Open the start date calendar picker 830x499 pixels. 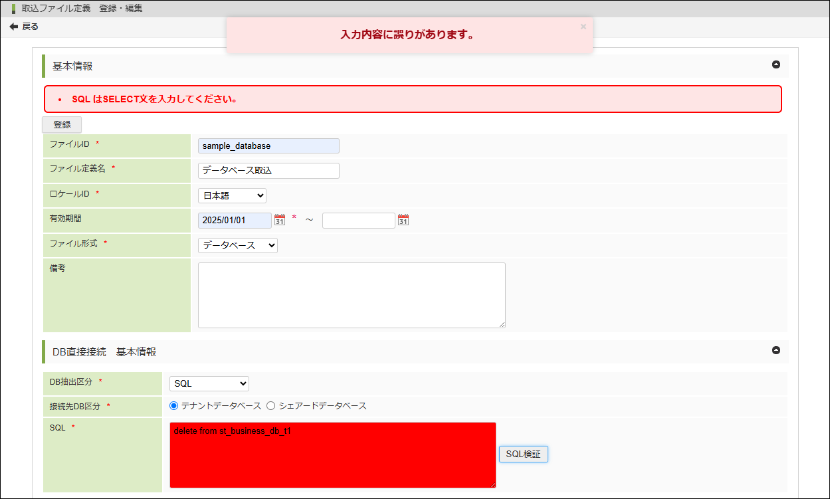280,220
